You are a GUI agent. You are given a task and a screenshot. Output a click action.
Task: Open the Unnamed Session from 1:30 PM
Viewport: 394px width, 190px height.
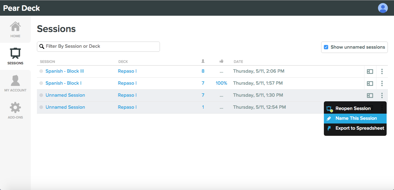[x=65, y=95]
